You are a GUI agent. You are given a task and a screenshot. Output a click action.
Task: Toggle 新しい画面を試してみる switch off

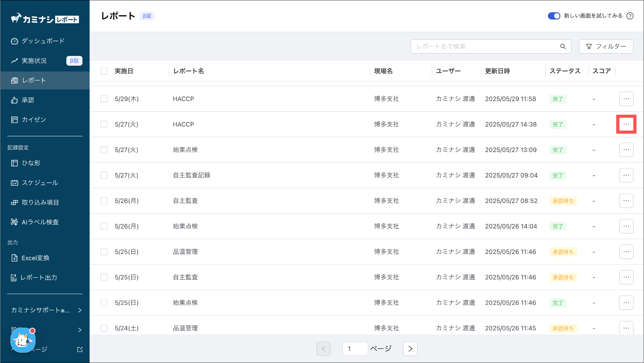pos(554,16)
